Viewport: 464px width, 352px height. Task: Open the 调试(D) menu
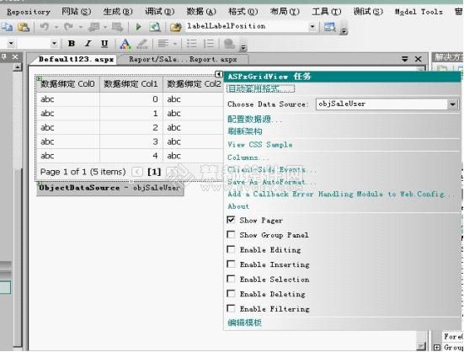pyautogui.click(x=159, y=12)
